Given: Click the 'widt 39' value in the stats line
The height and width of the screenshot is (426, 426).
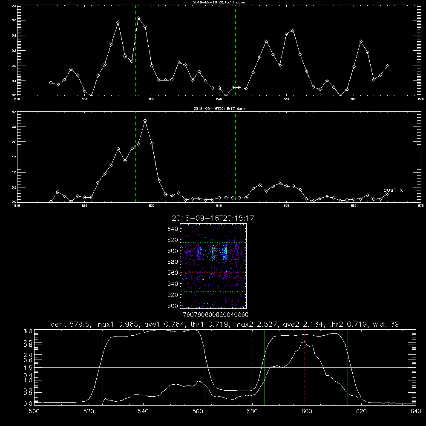Looking at the screenshot, I should [386, 324].
